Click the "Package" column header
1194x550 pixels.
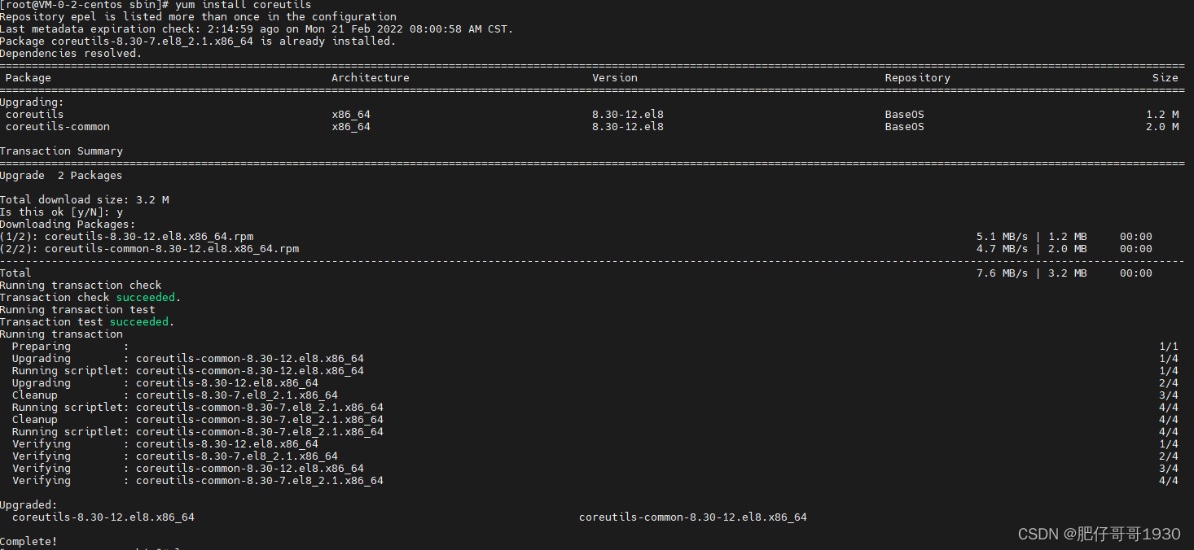29,78
